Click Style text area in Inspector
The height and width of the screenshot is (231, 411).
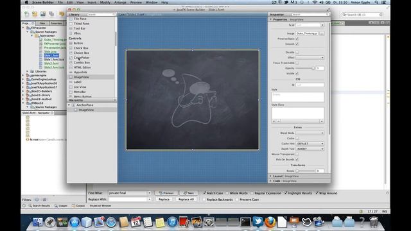[x=298, y=97]
